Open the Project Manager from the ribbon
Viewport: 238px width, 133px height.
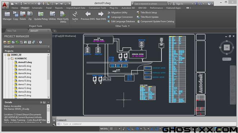7,16
